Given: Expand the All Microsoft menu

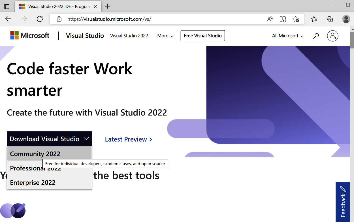Looking at the screenshot, I should [288, 36].
